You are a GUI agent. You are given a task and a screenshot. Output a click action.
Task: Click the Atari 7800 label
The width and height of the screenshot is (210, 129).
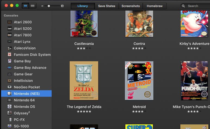click(23, 35)
